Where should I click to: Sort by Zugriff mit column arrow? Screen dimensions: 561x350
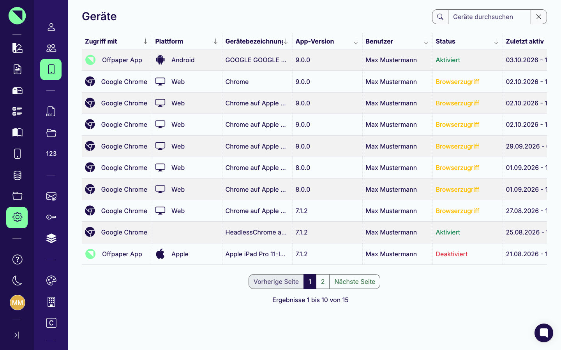pos(145,41)
